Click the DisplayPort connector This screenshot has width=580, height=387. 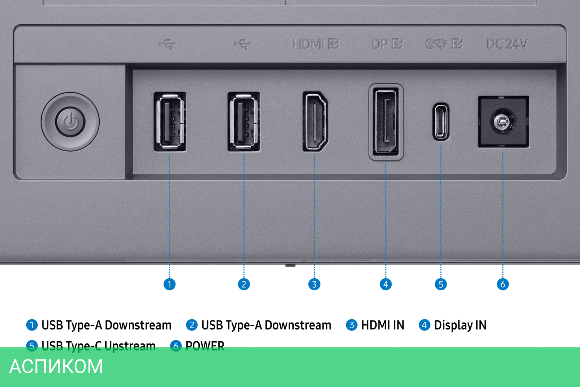tap(386, 122)
